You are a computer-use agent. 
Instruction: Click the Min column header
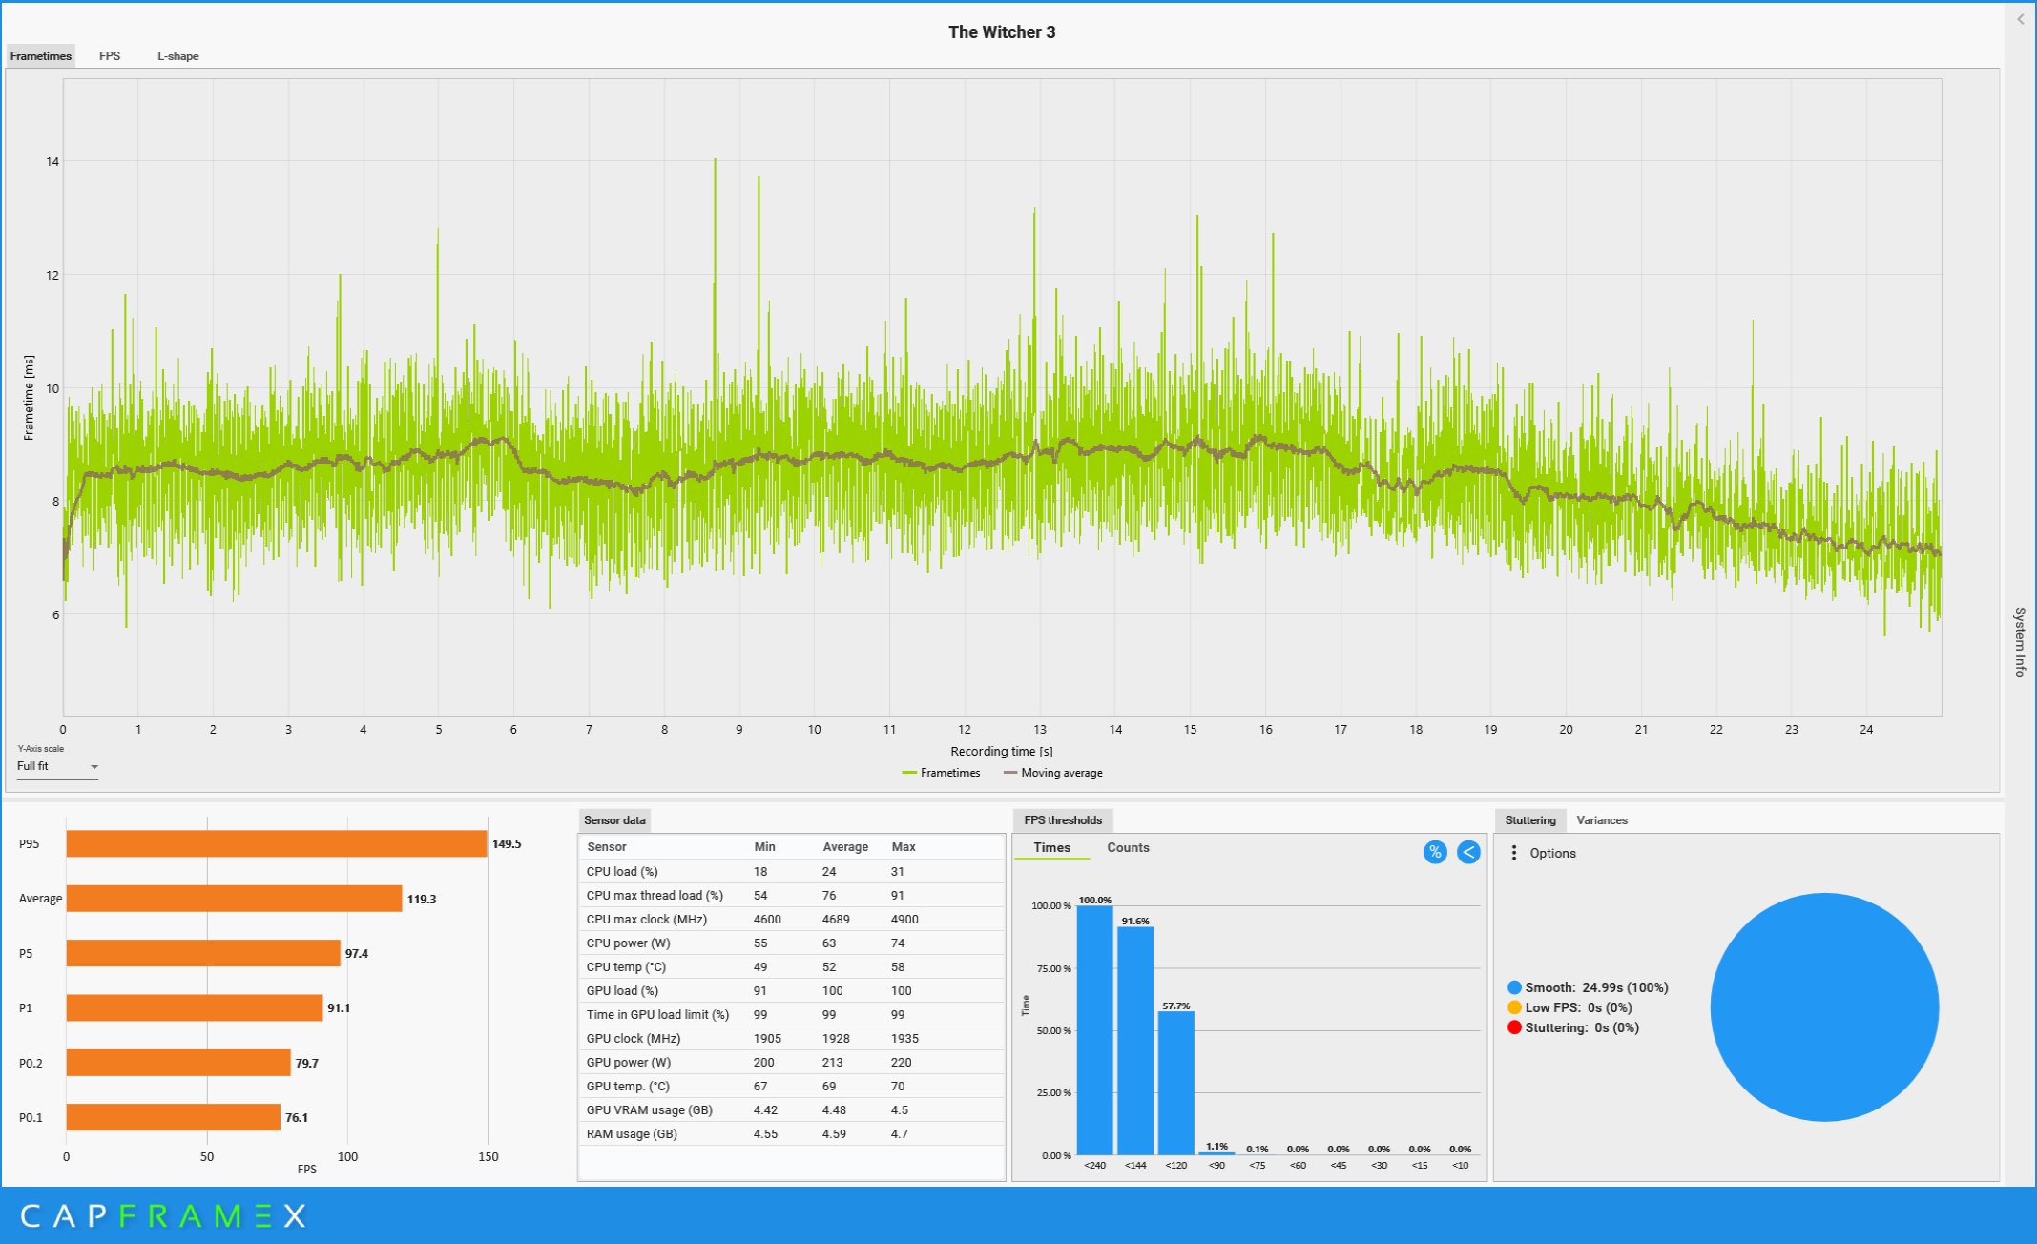tap(764, 847)
